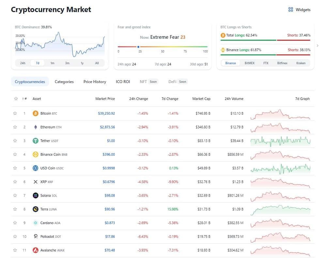The image size is (325, 258).
Task: Sort table by Market Price
Action: pyautogui.click(x=105, y=99)
